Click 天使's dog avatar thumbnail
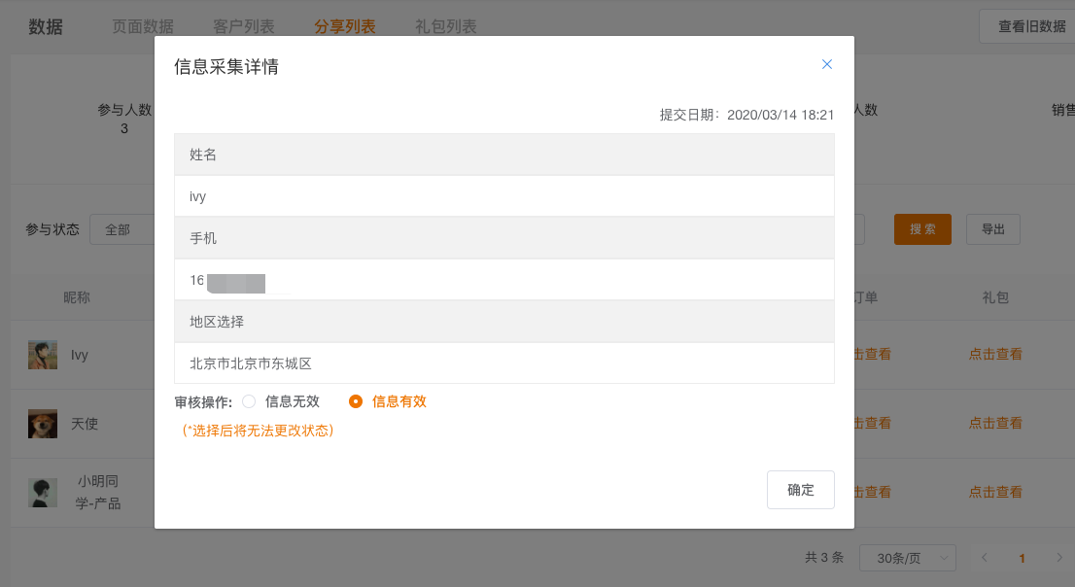 point(43,424)
